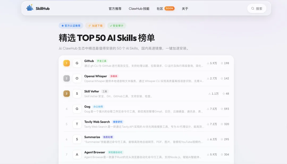
Task: Click the 7.5万 download count for Gog
Action: [213, 109]
